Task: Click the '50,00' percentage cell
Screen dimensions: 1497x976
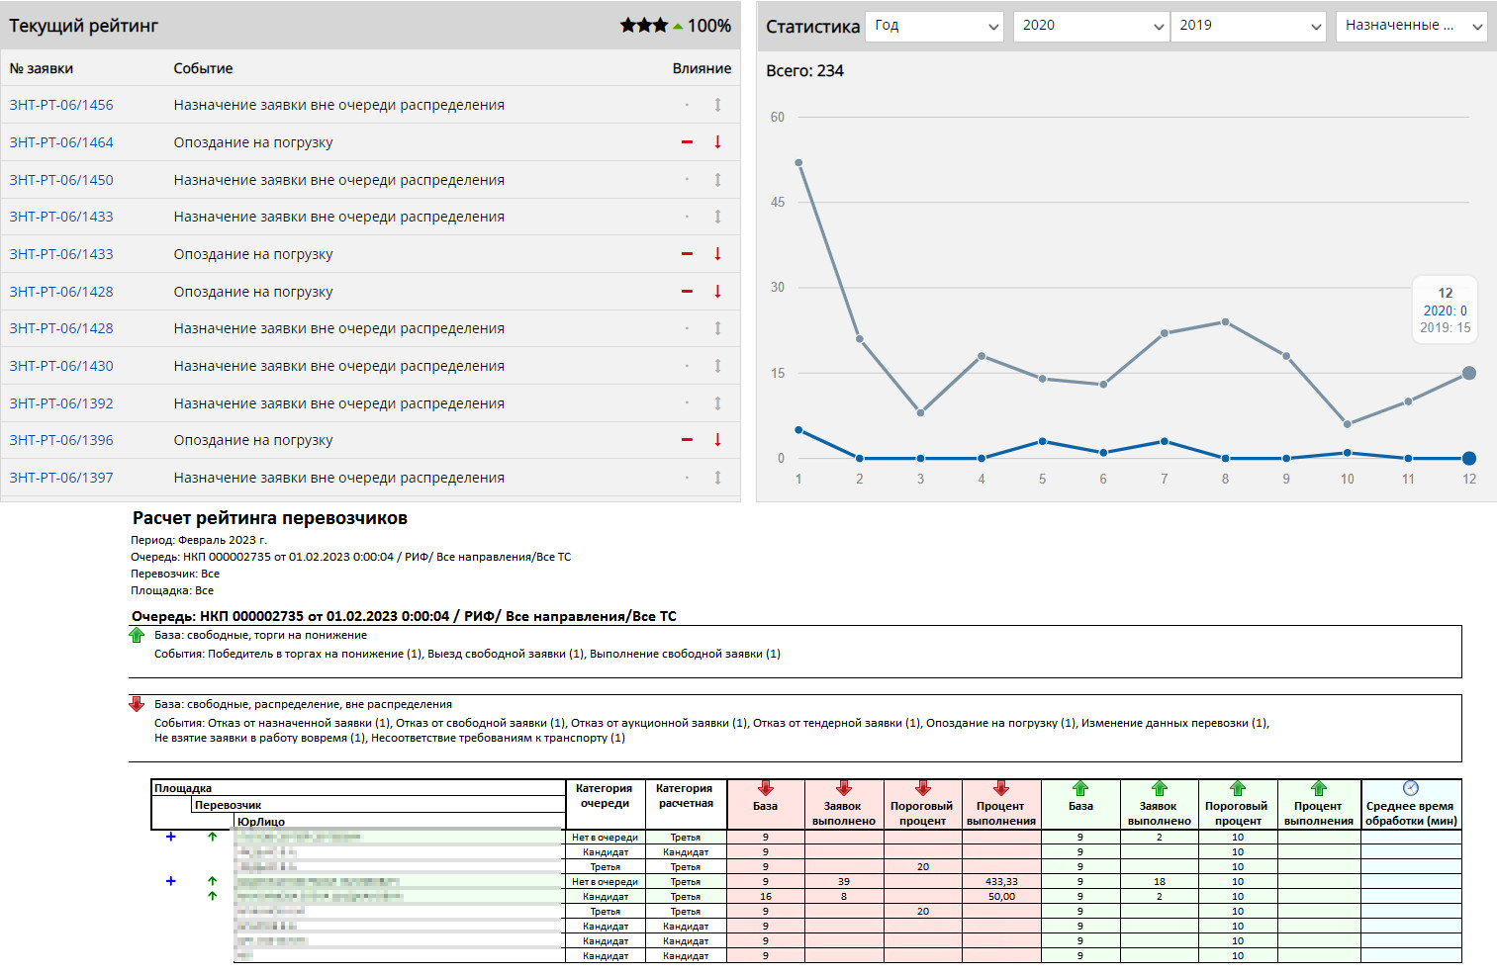Action: click(1001, 896)
